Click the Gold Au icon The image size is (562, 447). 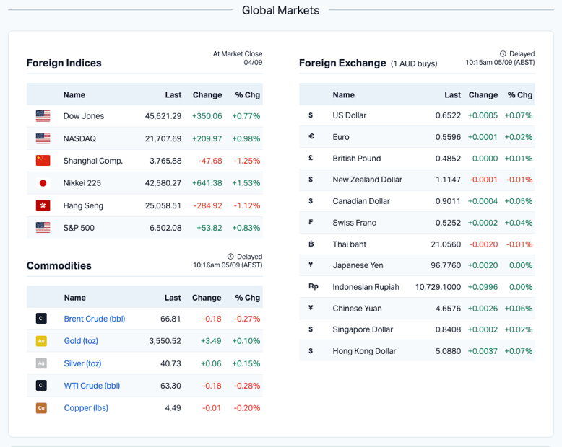click(41, 341)
